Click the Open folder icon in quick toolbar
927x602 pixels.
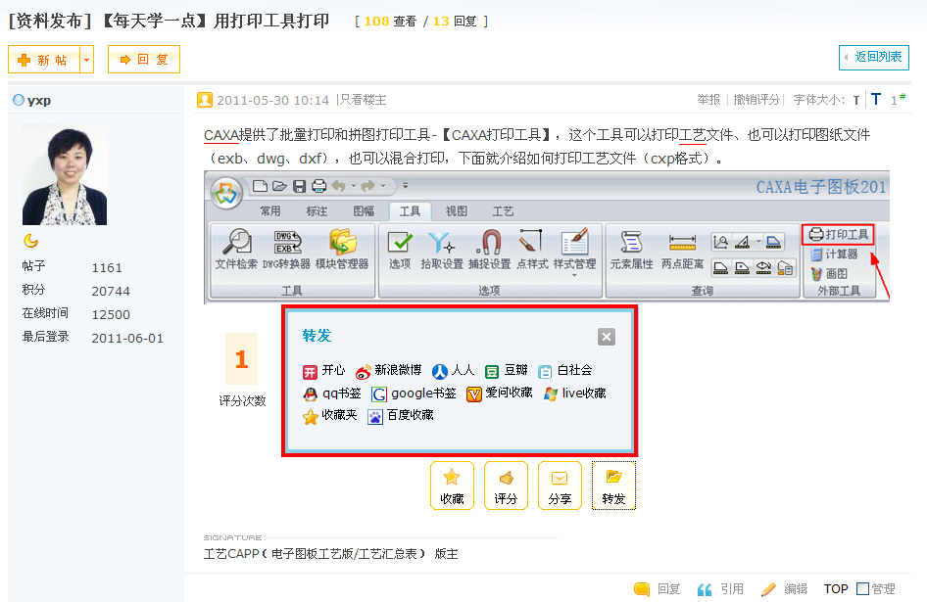(279, 186)
